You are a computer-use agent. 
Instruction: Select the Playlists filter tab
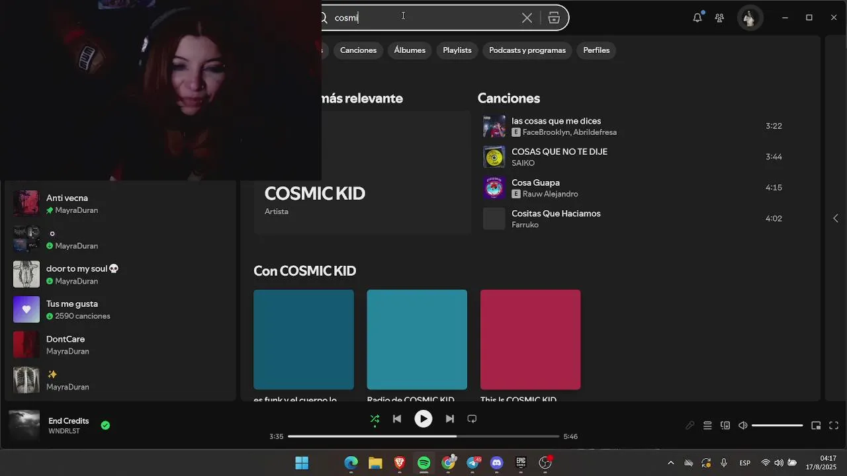457,50
